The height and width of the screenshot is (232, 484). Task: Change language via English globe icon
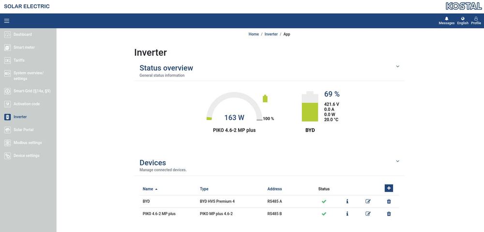(x=463, y=21)
